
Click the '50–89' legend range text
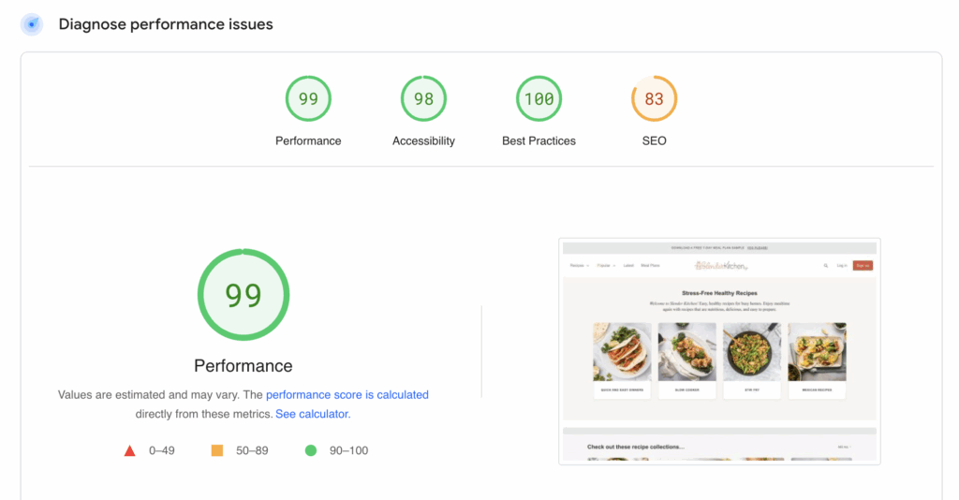point(252,450)
